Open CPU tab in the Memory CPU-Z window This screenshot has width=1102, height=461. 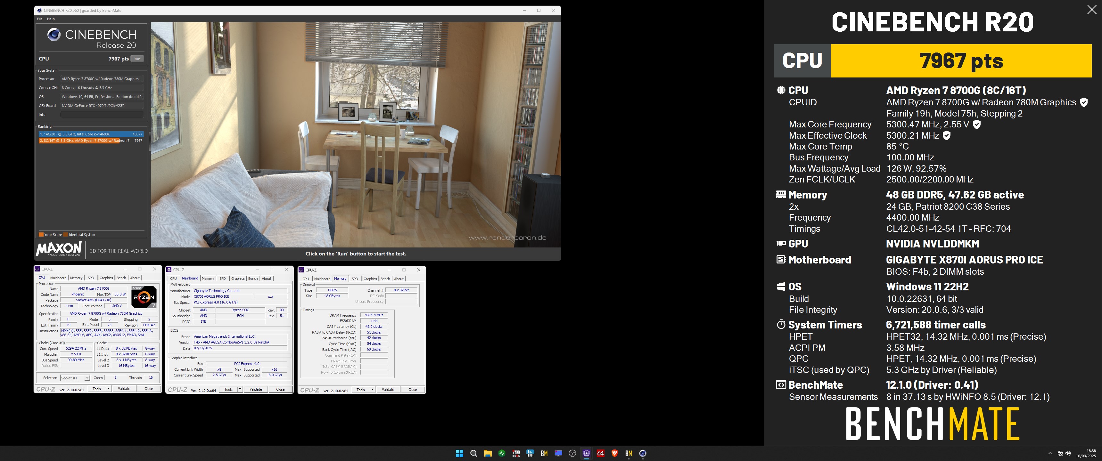(x=305, y=279)
